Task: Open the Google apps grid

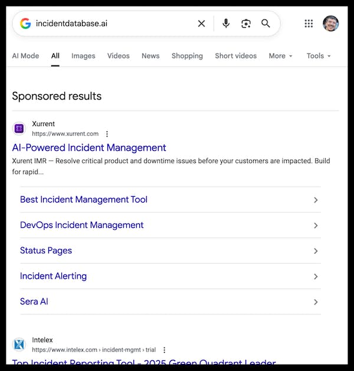Action: click(x=309, y=24)
